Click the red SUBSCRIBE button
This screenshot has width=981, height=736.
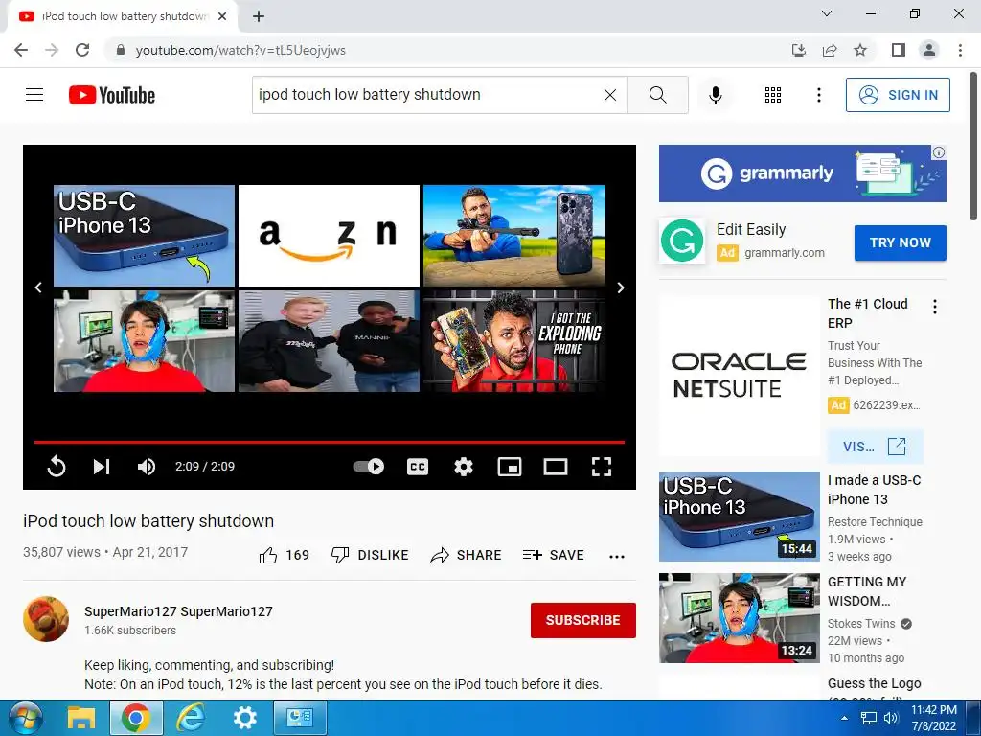pos(583,620)
